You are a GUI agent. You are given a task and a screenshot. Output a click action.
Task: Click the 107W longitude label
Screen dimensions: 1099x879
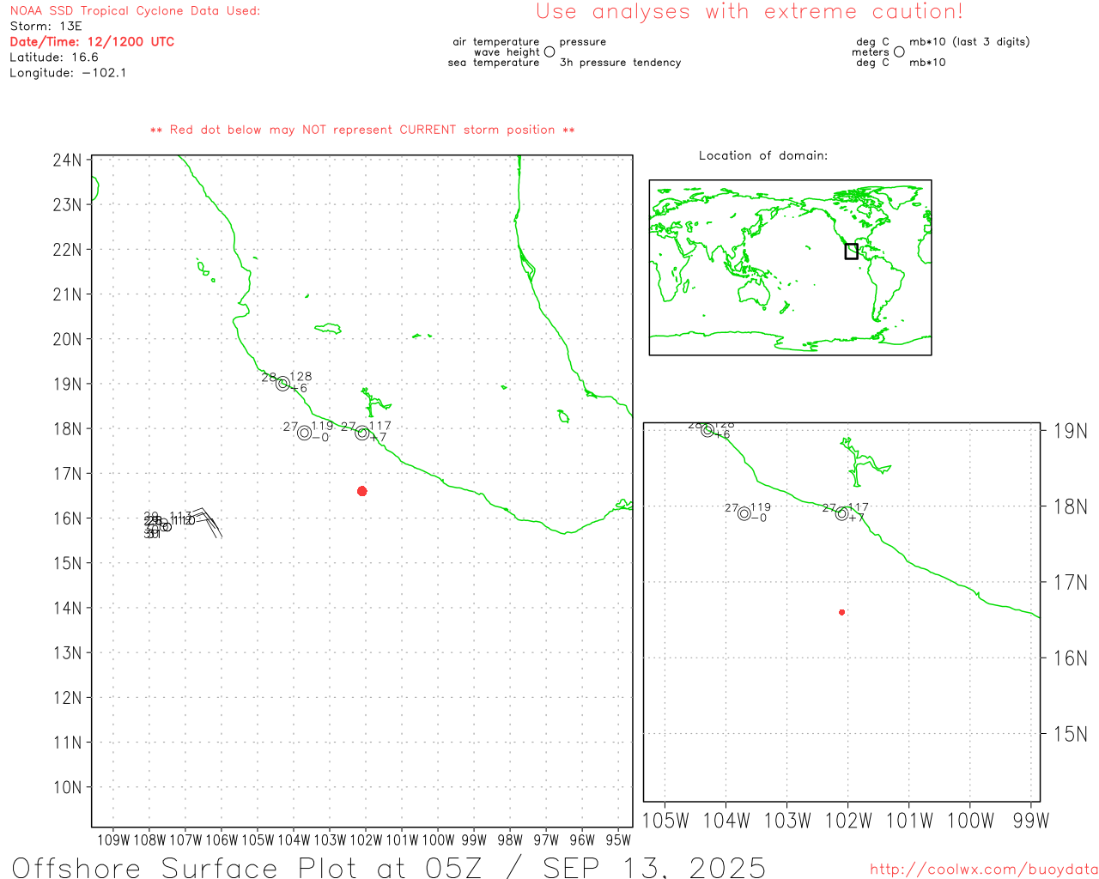[185, 840]
